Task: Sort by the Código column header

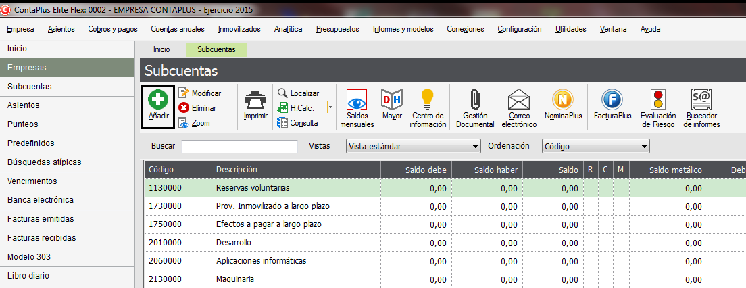Action: tap(178, 170)
